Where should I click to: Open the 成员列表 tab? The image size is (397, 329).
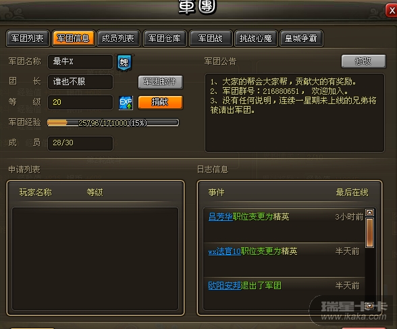[x=118, y=39]
